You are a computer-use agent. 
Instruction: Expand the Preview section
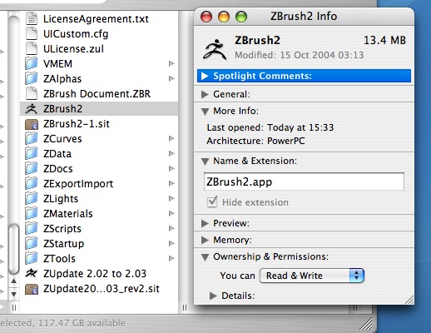[x=205, y=223]
